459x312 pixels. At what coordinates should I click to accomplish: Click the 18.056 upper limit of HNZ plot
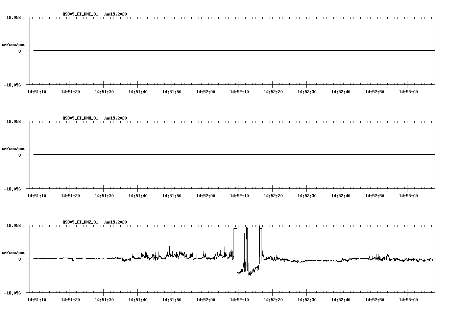click(x=14, y=225)
